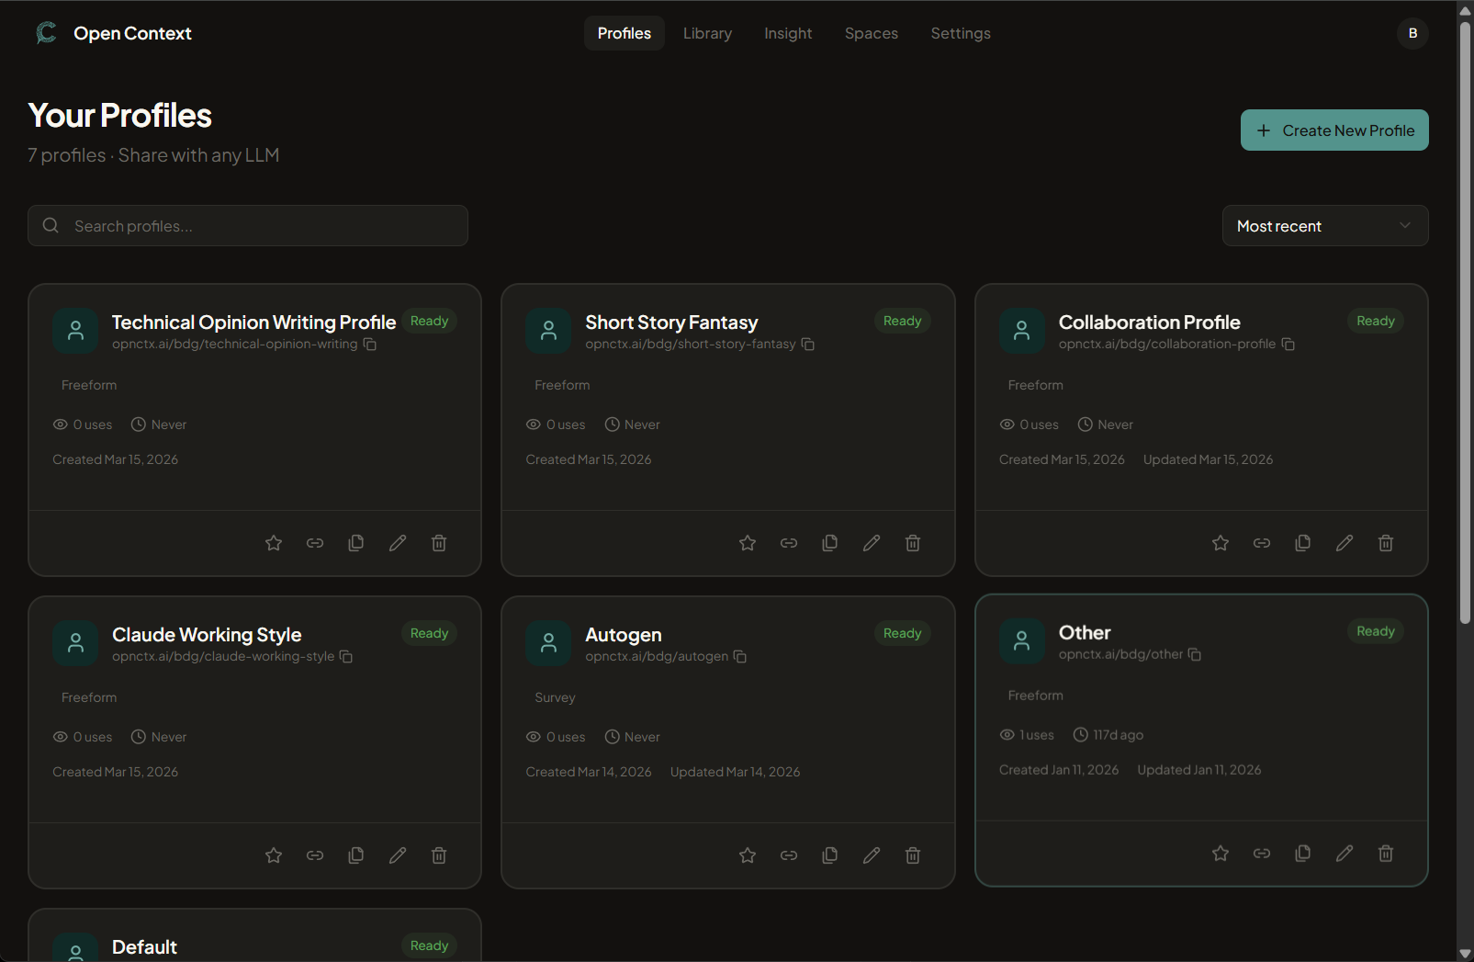Viewport: 1474px width, 962px height.
Task: Delete the Other profile
Action: [x=1386, y=854]
